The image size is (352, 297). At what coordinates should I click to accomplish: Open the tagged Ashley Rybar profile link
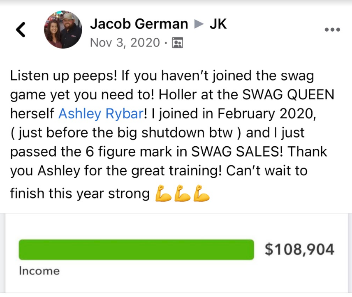coord(101,113)
